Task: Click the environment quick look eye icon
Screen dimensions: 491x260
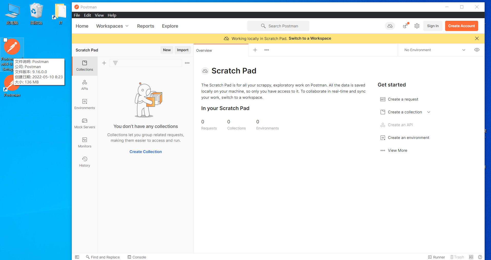Action: point(477,50)
